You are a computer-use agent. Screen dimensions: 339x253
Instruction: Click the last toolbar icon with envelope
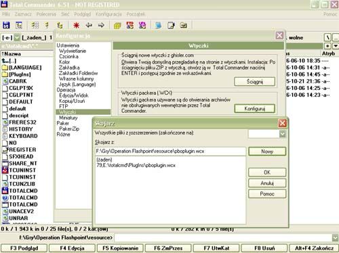[183, 25]
